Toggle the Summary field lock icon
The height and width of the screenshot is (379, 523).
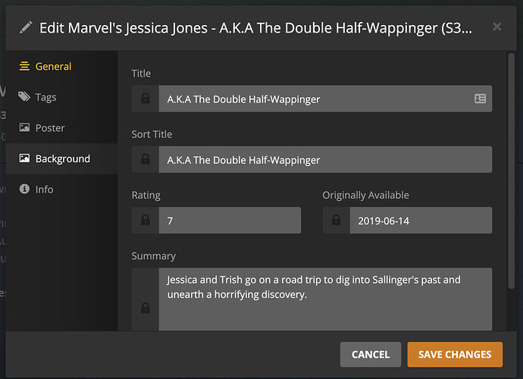coord(145,308)
